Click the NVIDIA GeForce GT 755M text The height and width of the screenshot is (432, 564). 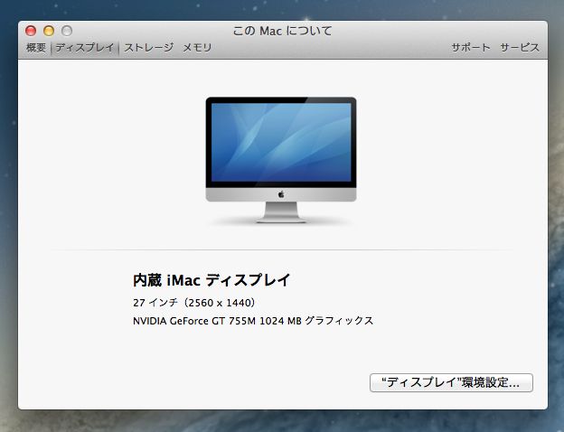click(x=195, y=321)
